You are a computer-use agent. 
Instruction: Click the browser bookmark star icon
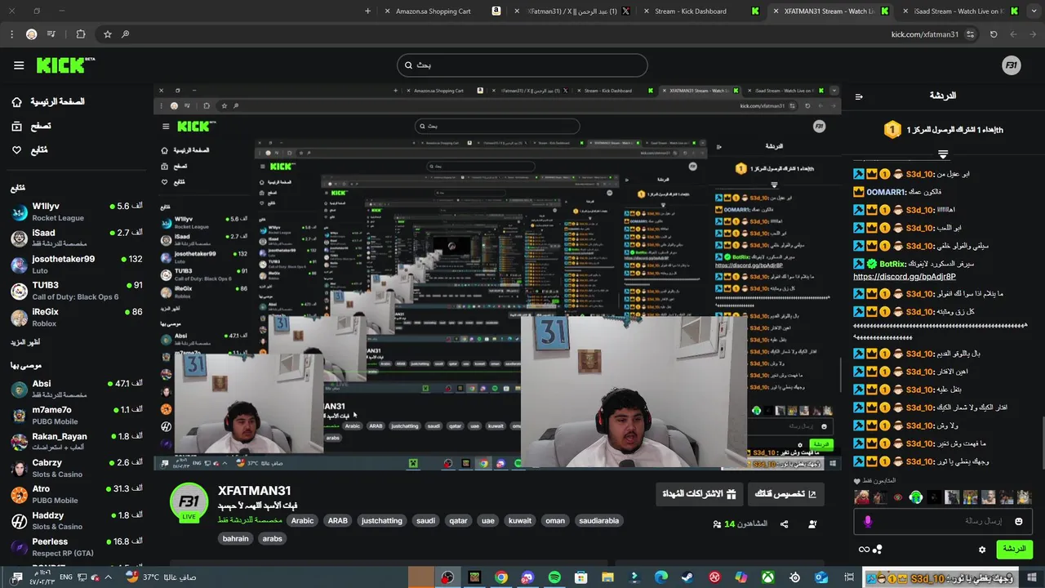click(107, 34)
